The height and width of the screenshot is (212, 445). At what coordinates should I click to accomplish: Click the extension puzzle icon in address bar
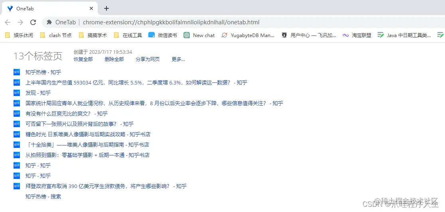point(49,22)
